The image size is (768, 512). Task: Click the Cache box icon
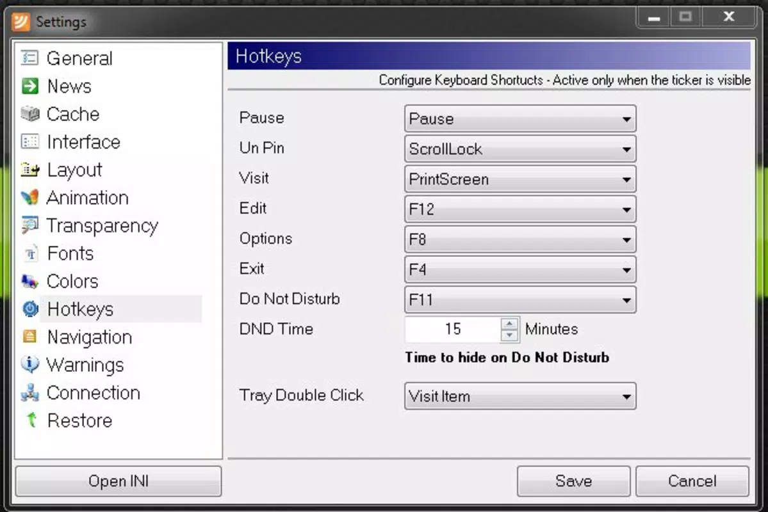coord(30,114)
